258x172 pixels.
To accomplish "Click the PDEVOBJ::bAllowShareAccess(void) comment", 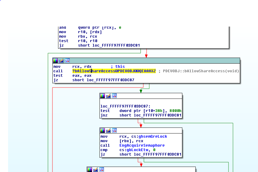I will click(x=201, y=71).
